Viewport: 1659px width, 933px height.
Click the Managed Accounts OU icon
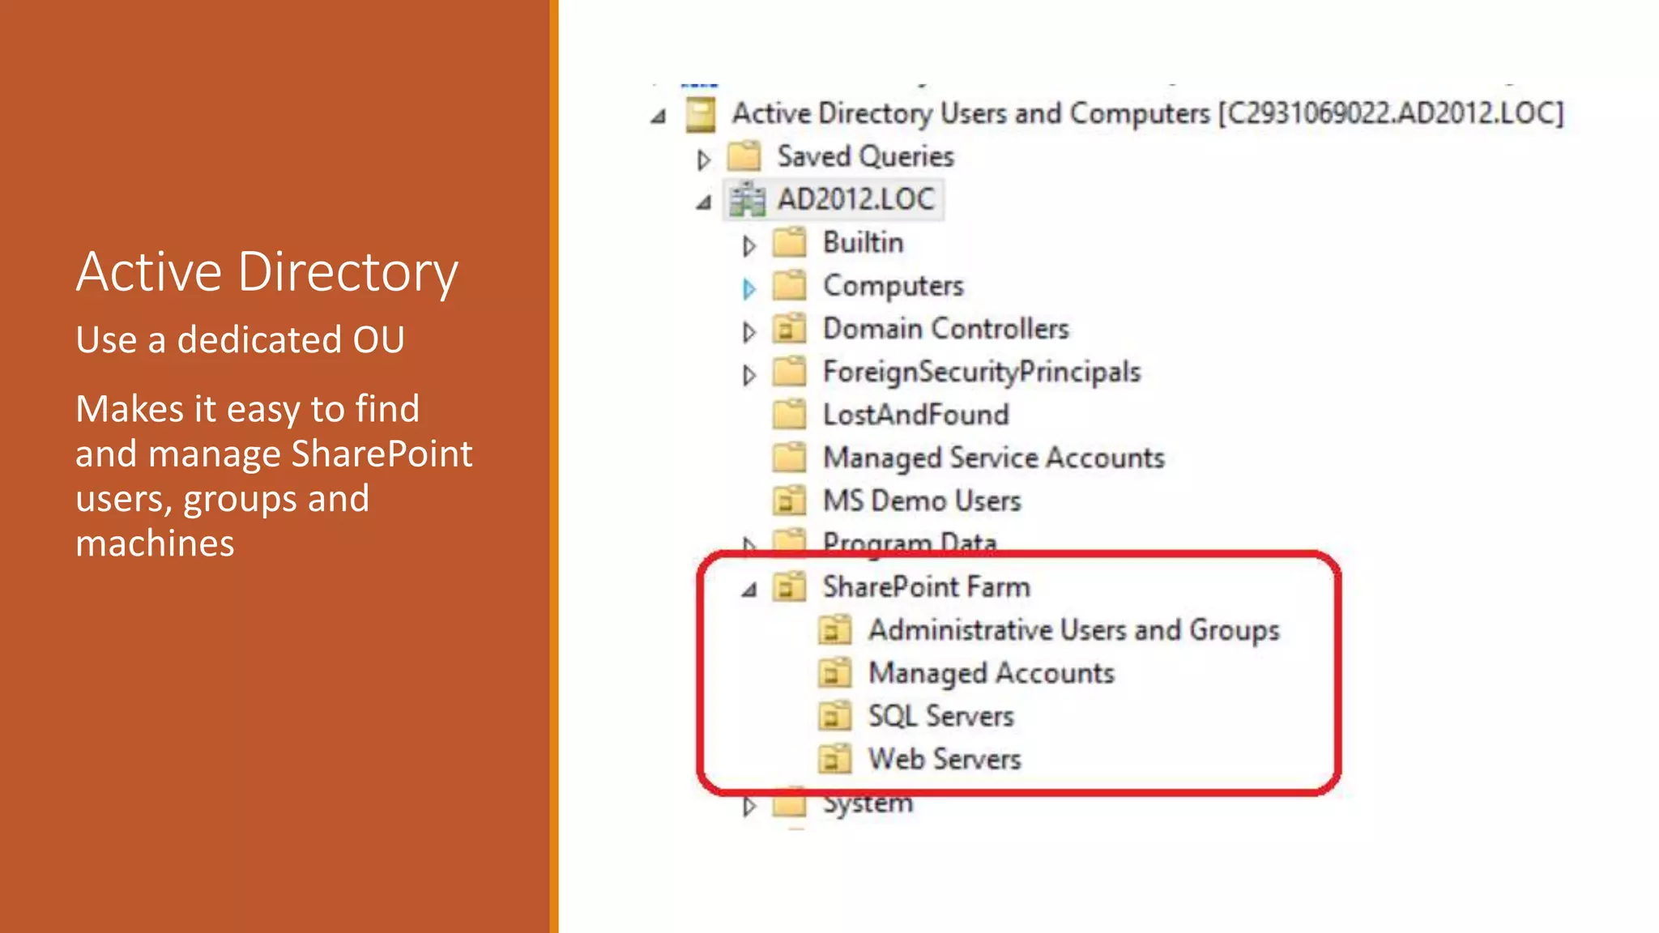point(834,672)
